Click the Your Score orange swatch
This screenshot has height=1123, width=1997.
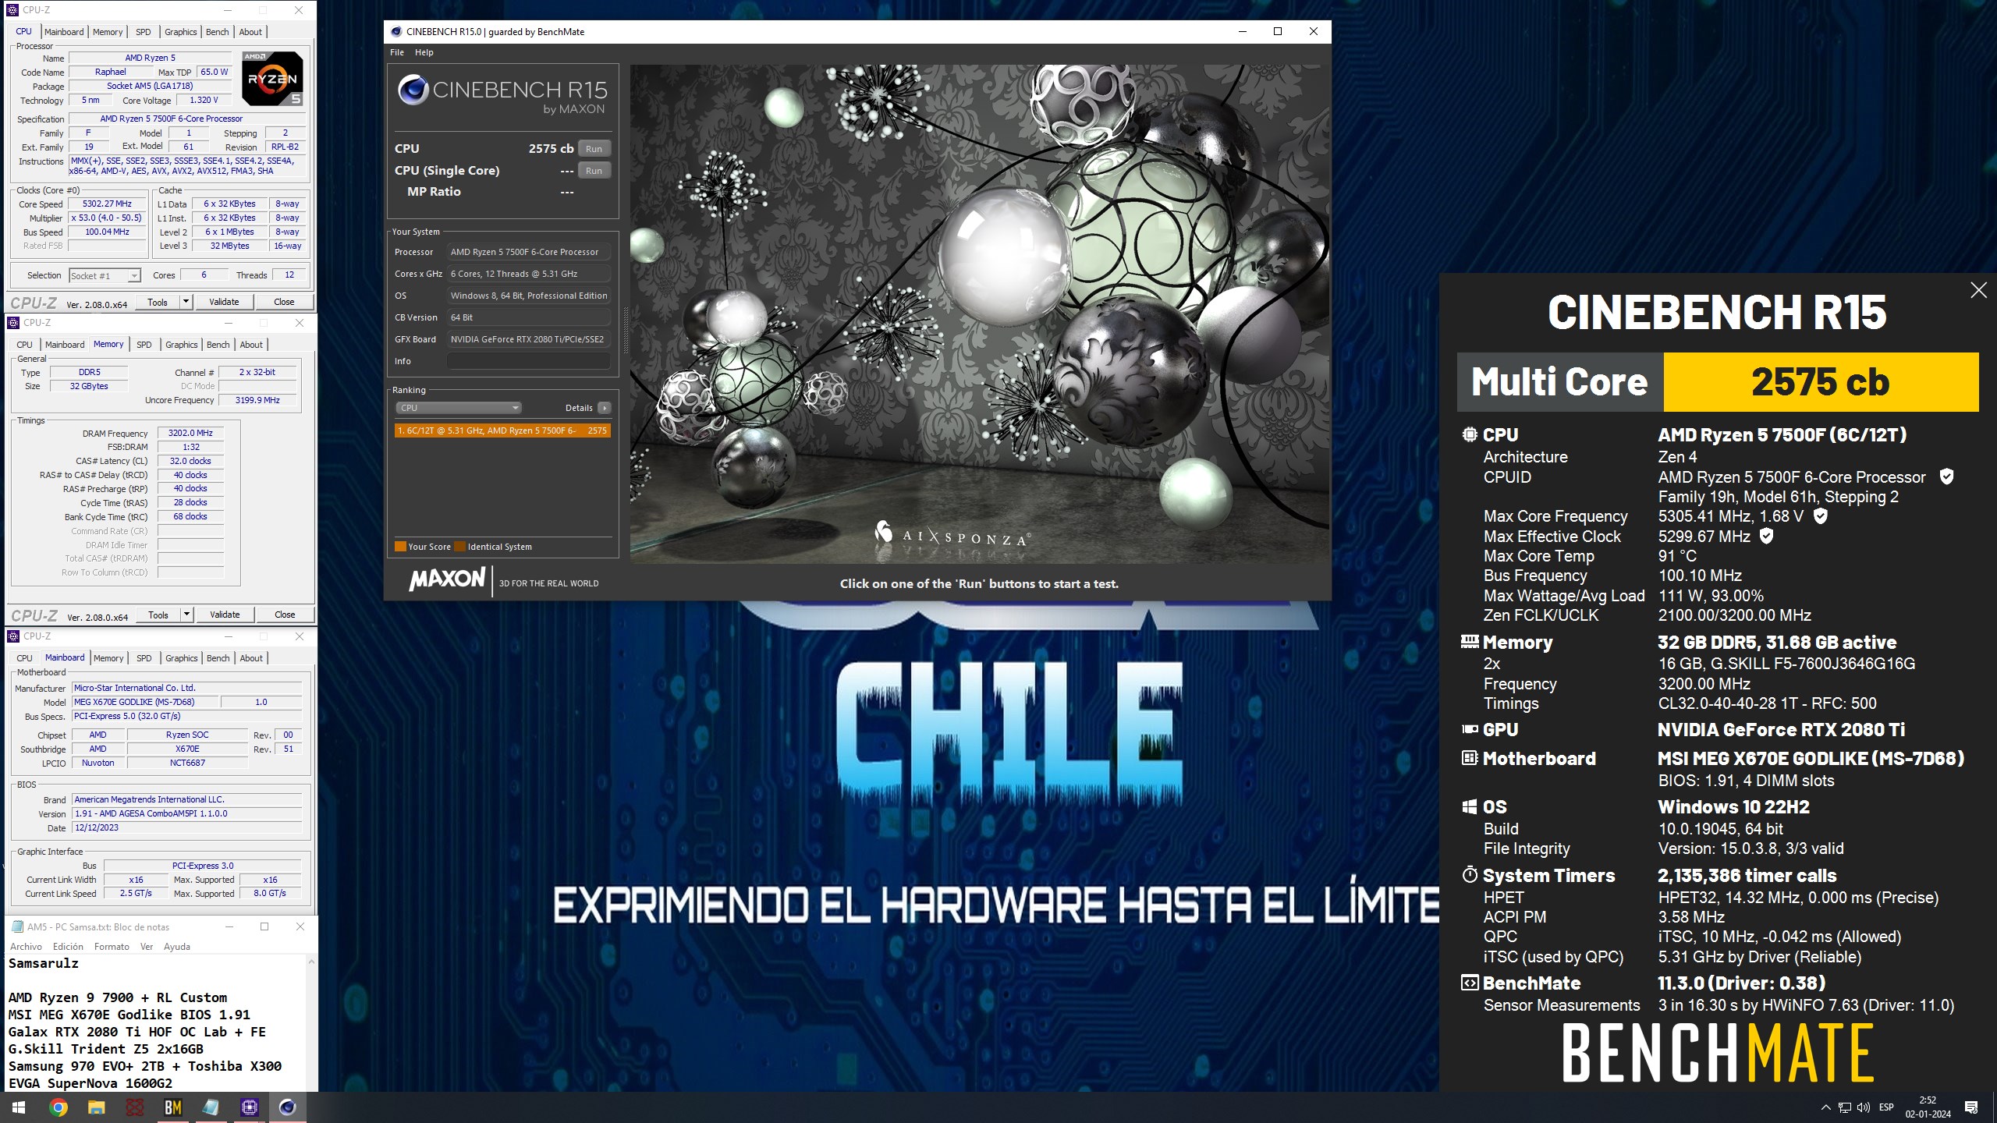(x=400, y=547)
